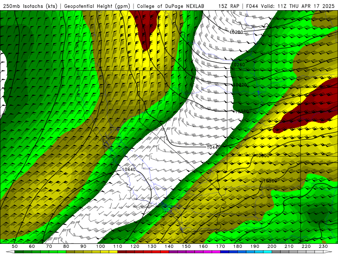This screenshot has height=254, width=338.
Task: Click the 10260 height contour label
Action: point(238,65)
